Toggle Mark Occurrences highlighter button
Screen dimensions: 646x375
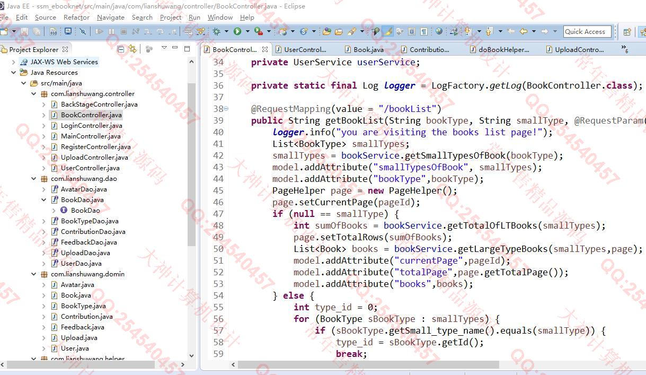pos(388,32)
